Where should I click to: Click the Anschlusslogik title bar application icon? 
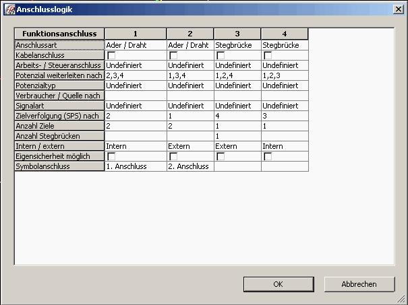[10, 9]
